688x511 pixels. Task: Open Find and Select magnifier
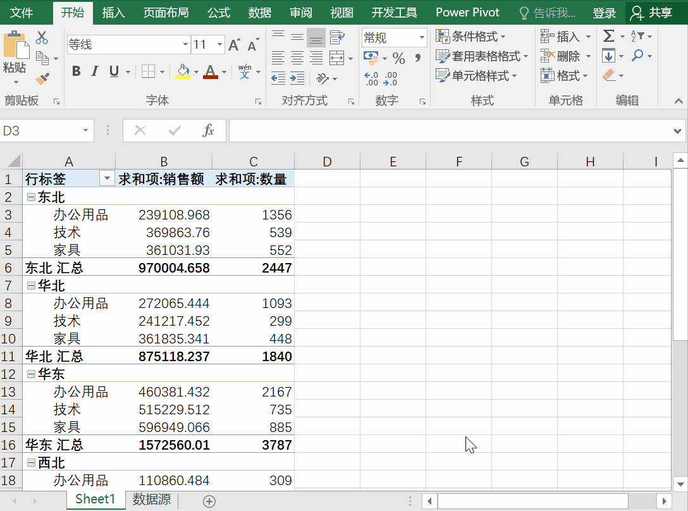[x=637, y=56]
